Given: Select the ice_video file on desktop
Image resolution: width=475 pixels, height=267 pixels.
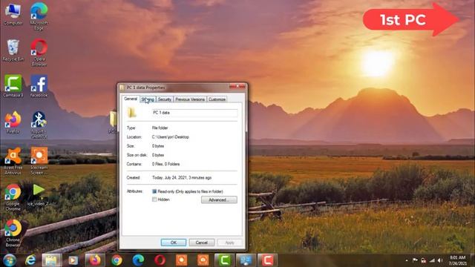Looking at the screenshot, I should (x=38, y=195).
